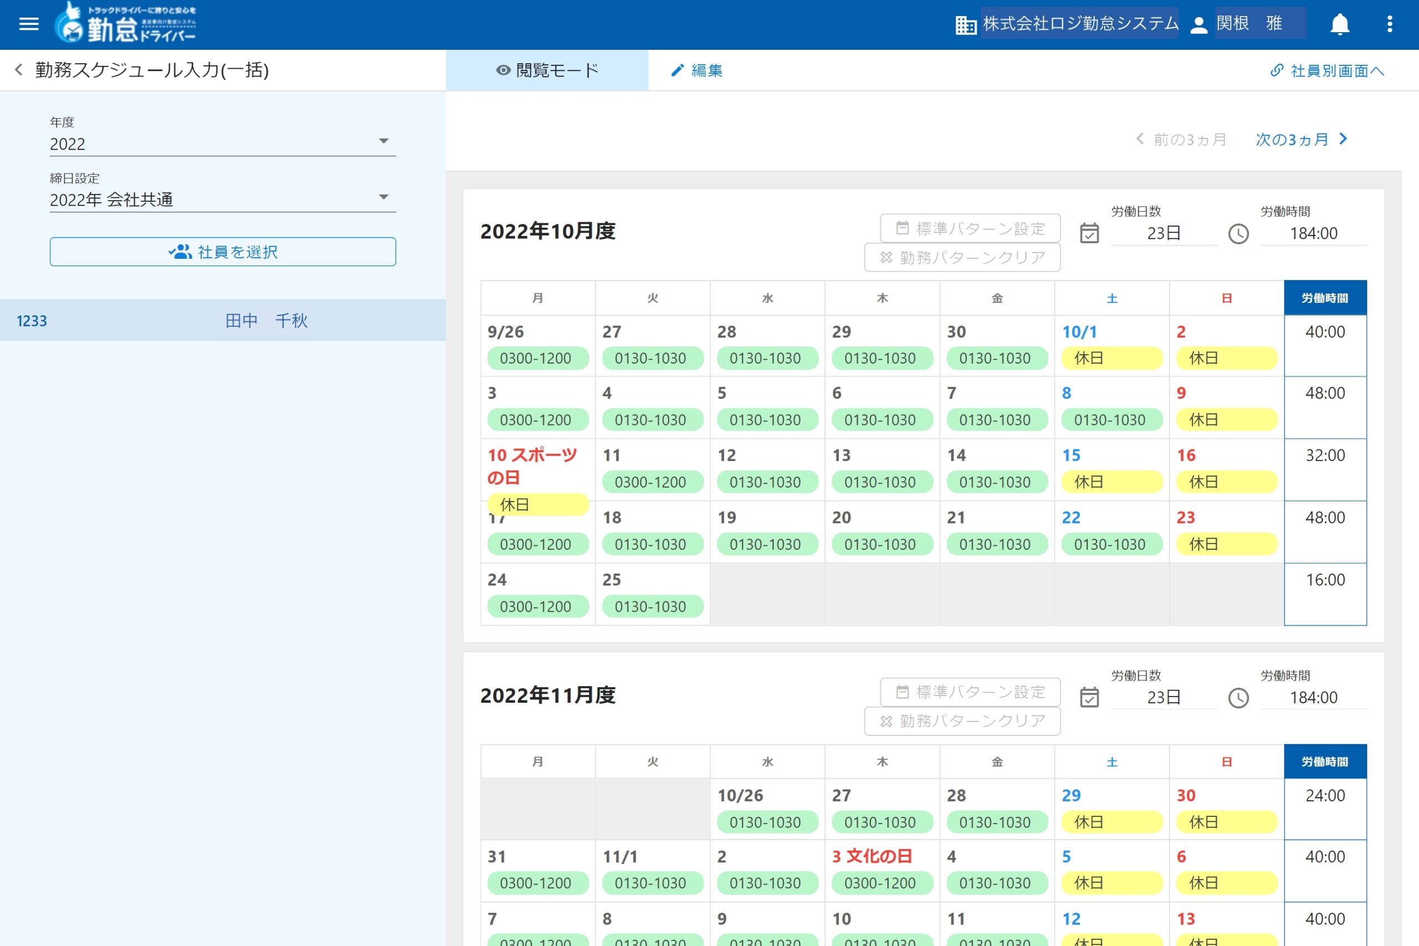Screen dimensions: 1419x946
Task: Click the 16:00 weekly total
Action: pos(1325,579)
